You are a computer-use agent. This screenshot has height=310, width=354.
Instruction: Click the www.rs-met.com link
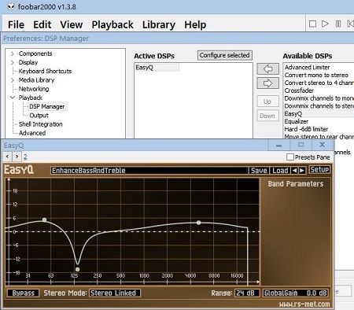pos(304,304)
